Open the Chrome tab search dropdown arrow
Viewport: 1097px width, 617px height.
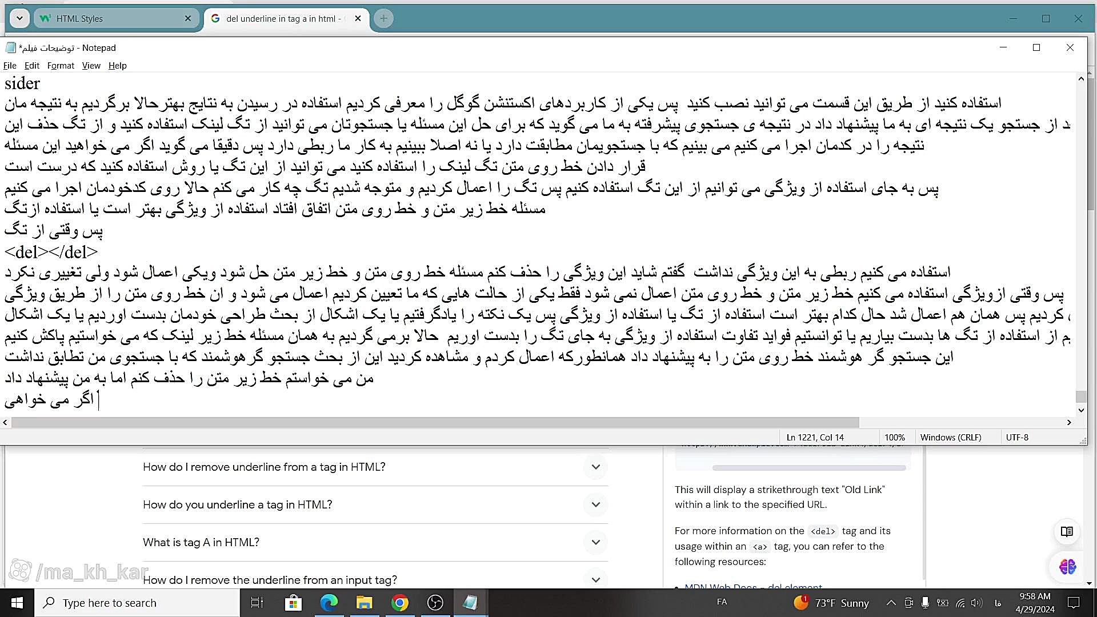point(19,18)
